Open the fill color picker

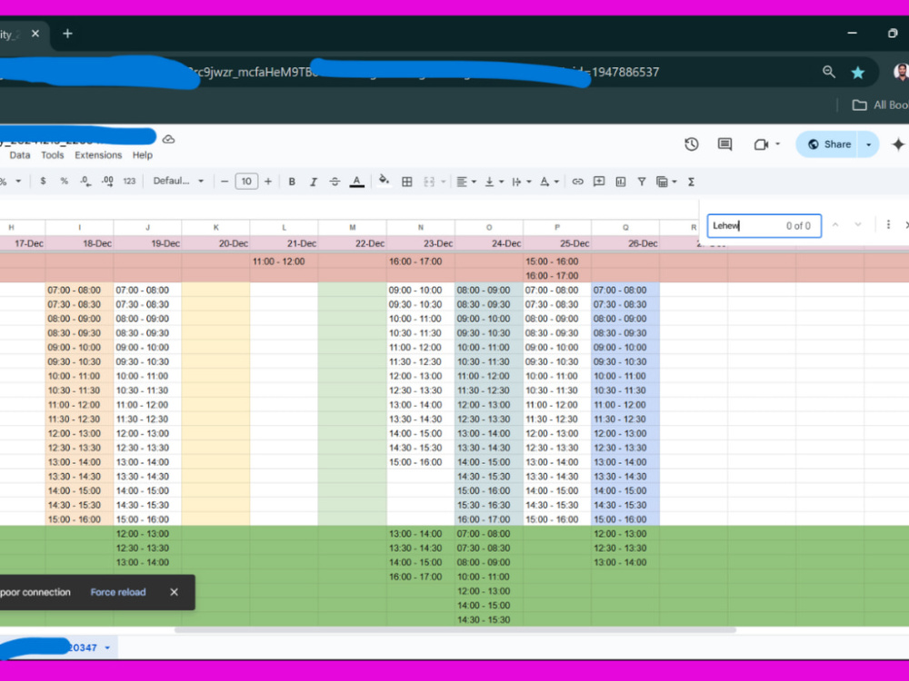pyautogui.click(x=384, y=182)
